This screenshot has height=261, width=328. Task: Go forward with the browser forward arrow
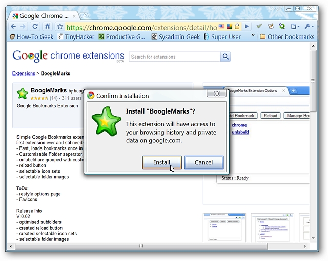(23, 26)
